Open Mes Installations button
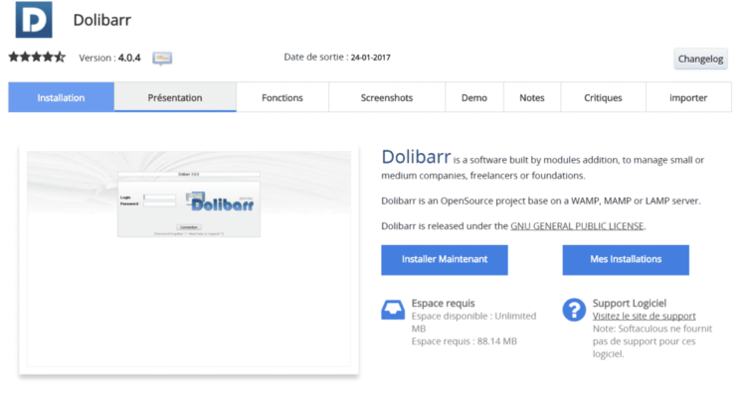The width and height of the screenshot is (745, 393). click(626, 260)
